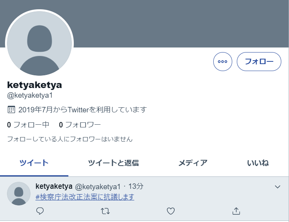Switch to the ツイートと返信 tab
Screen dimensions: 289x222
coord(113,163)
